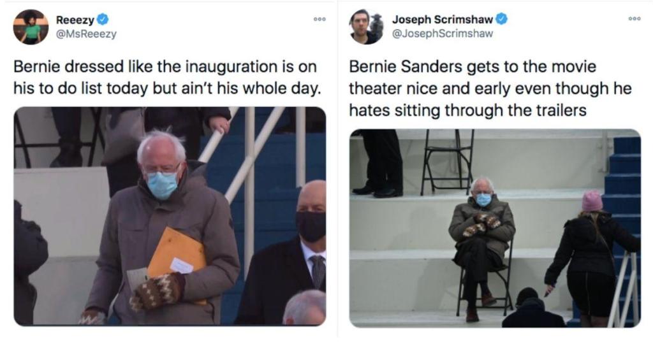The width and height of the screenshot is (653, 342).
Task: Click the verified badge next to Reeezy
Action: (103, 20)
